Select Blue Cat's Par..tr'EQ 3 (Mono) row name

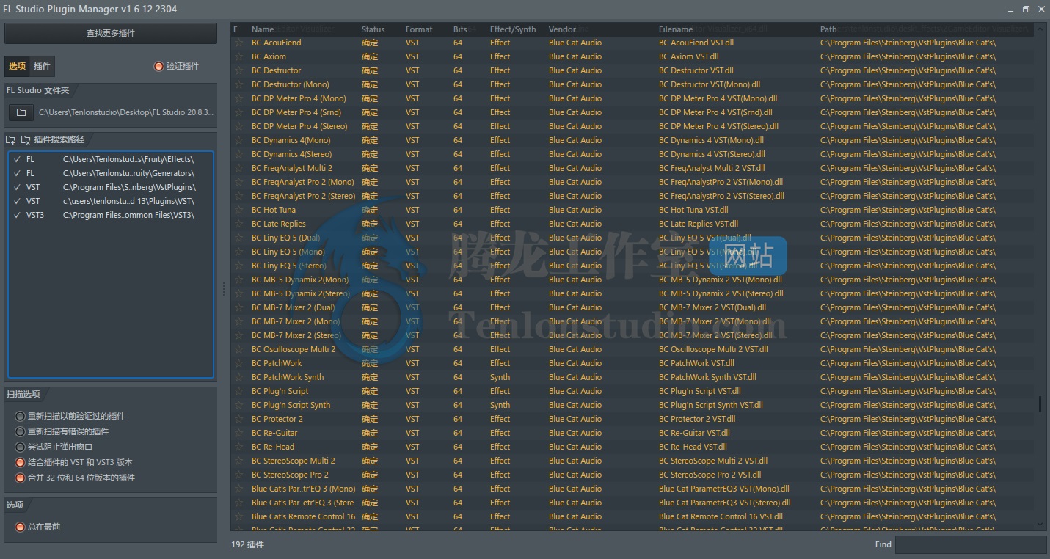(x=303, y=489)
